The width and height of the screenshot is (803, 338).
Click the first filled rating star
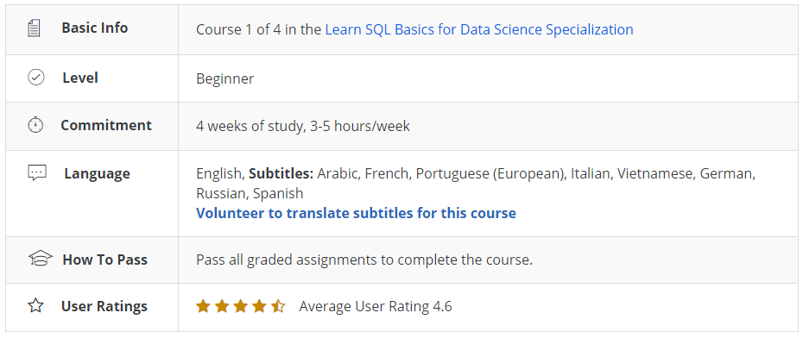(x=203, y=306)
